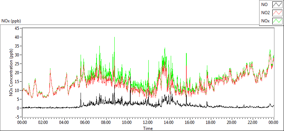Image resolution: width=284 pixels, height=131 pixels.
Task: Select the NOx legend label
Action: point(265,21)
